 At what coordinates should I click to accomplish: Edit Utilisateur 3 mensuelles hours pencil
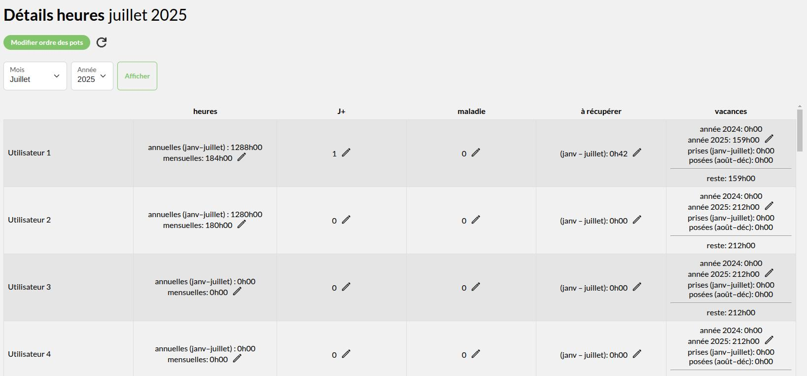tap(237, 292)
